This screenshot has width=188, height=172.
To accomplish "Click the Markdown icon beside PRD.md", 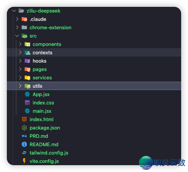I will (x=24, y=136).
